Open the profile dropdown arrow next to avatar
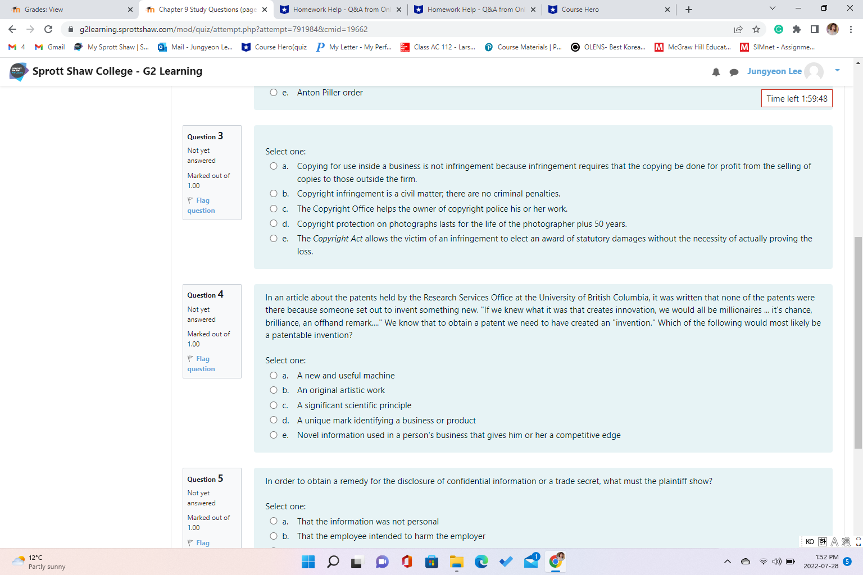The height and width of the screenshot is (575, 863). [837, 71]
